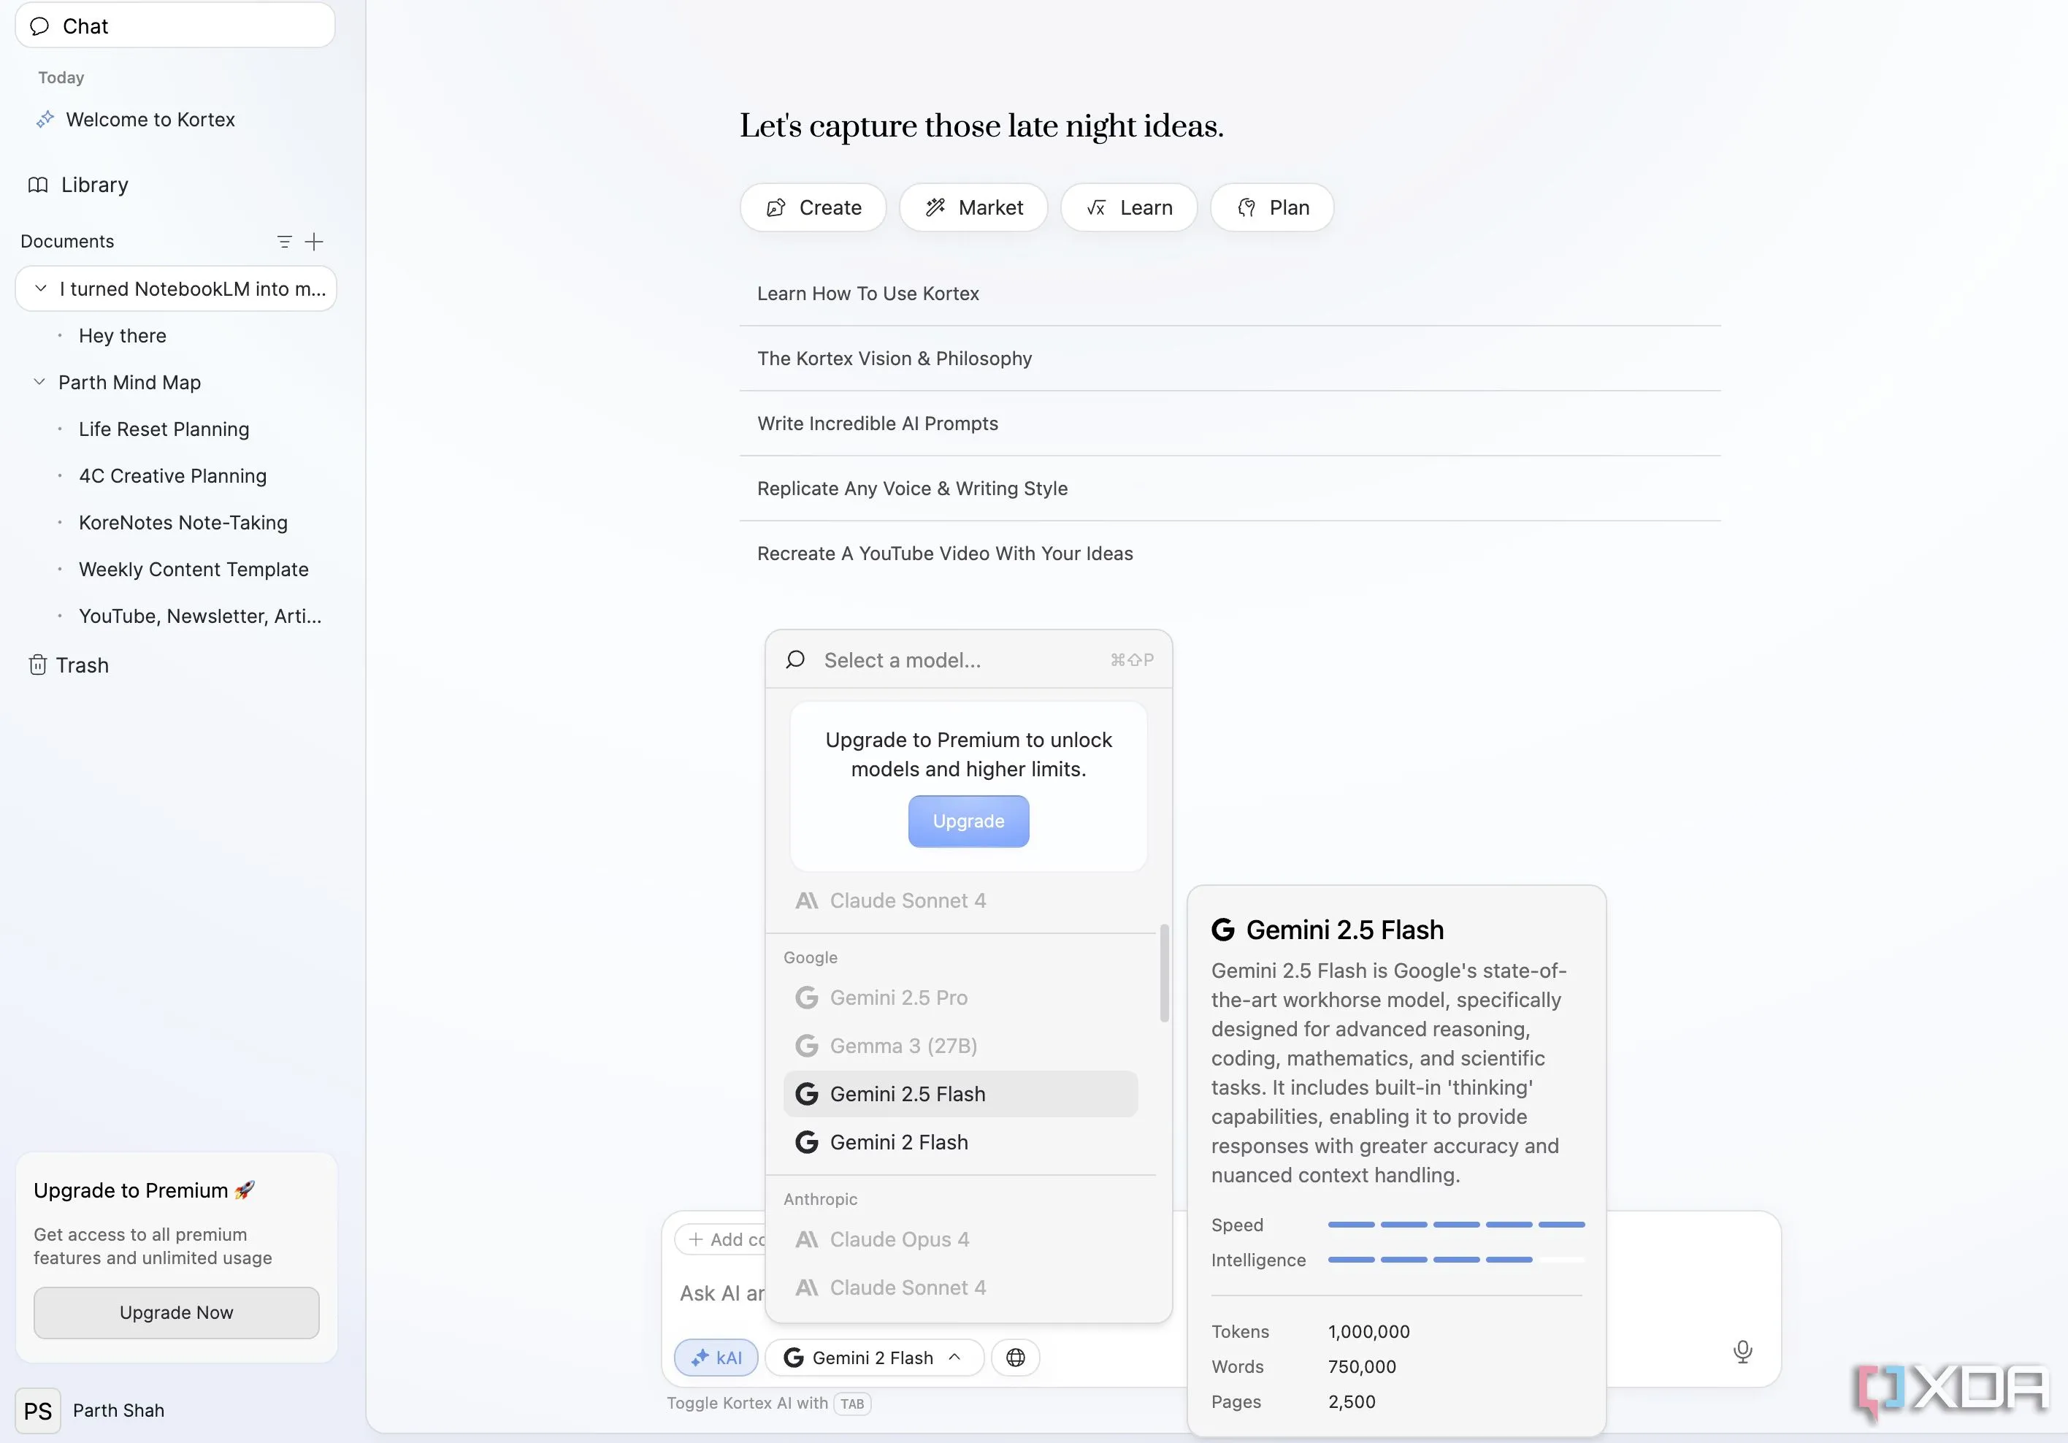Toggle the kAI Kortex AI button
Viewport: 2068px width, 1443px height.
click(716, 1358)
